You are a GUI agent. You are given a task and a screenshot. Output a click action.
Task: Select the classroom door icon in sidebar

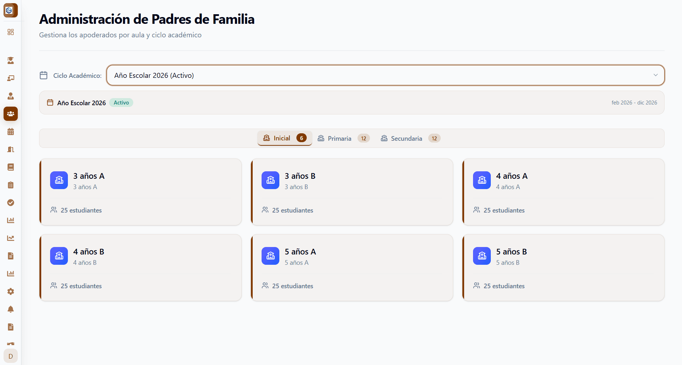tap(11, 149)
